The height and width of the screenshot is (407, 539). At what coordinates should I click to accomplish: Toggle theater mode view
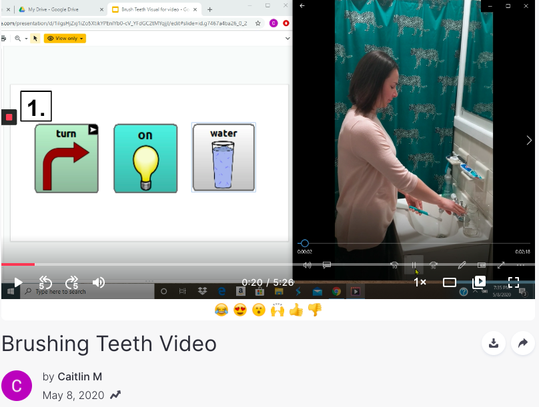tap(450, 282)
